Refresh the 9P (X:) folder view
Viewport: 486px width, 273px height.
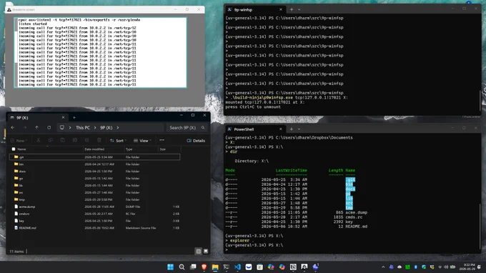click(x=49, y=127)
